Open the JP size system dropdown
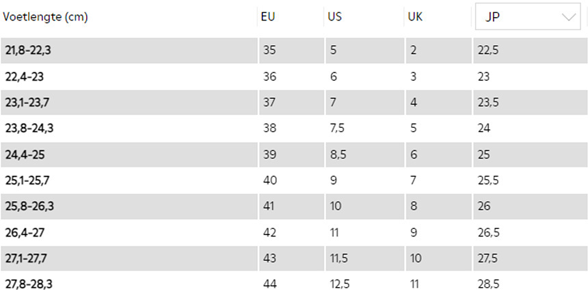 [x=527, y=18]
